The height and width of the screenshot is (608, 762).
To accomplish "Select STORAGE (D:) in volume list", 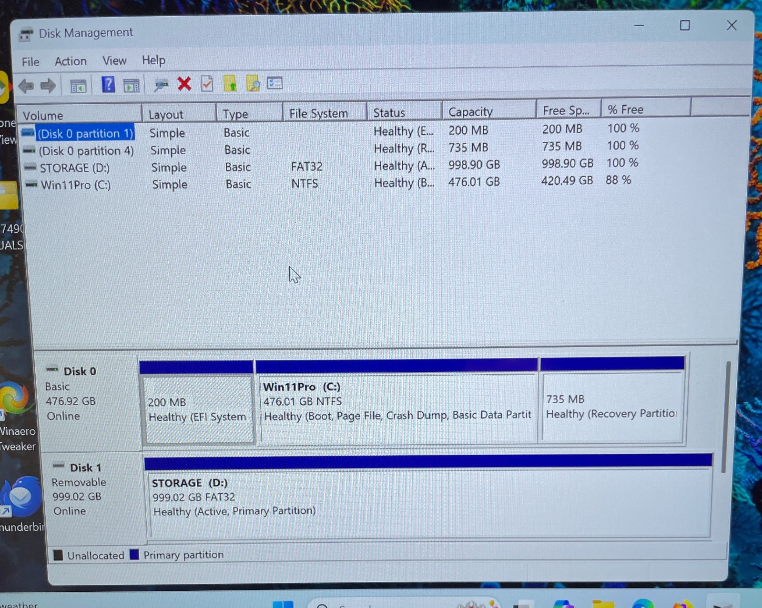I will [x=74, y=168].
